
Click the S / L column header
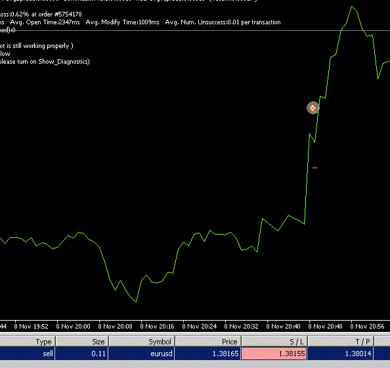click(274, 341)
